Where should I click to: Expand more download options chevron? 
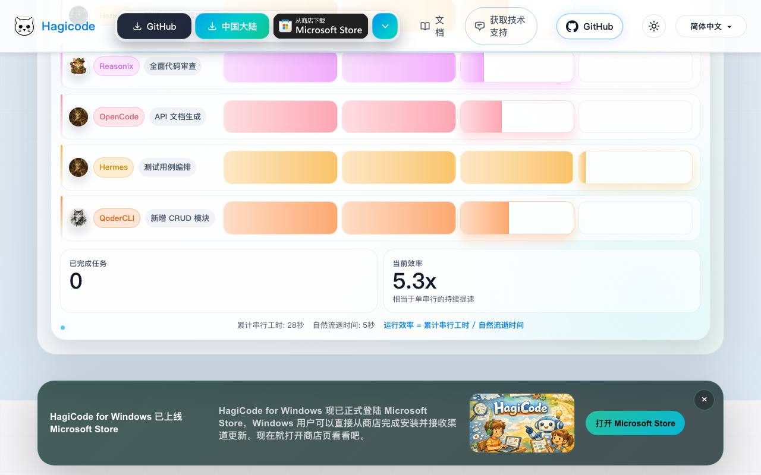click(385, 26)
